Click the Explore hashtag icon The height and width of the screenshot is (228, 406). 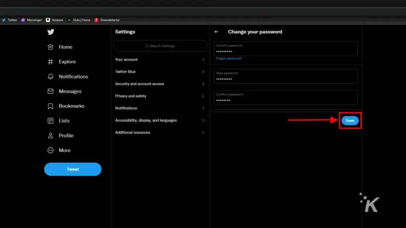coord(50,61)
